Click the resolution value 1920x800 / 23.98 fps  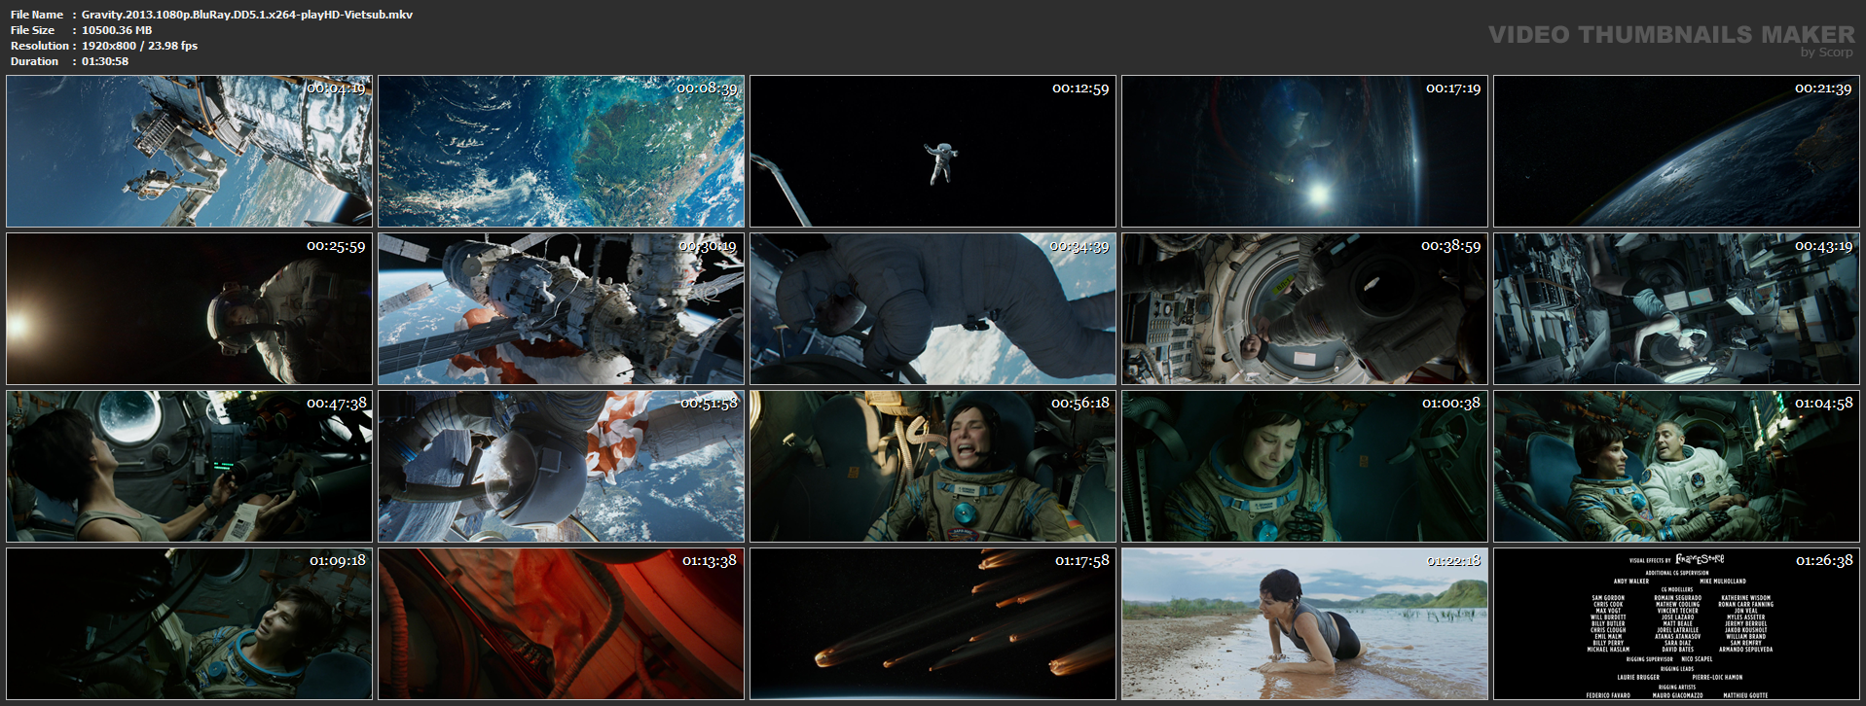pos(139,46)
